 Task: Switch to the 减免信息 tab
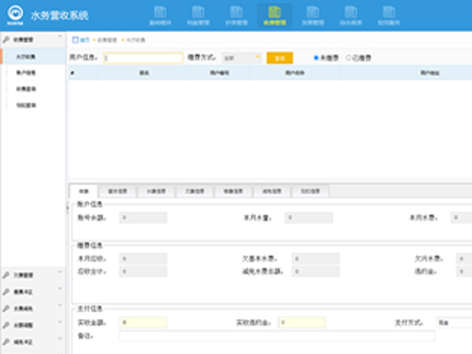(272, 191)
